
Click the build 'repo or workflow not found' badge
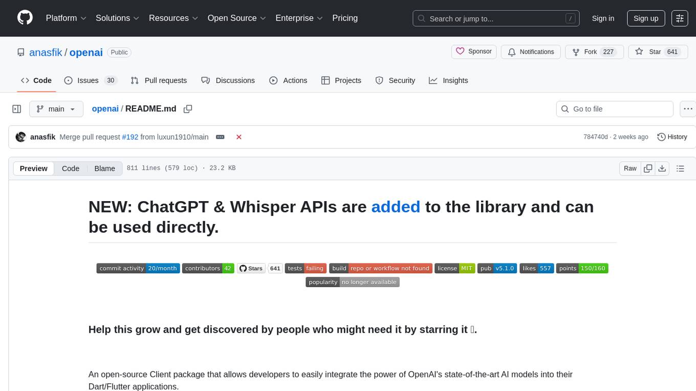coord(381,268)
